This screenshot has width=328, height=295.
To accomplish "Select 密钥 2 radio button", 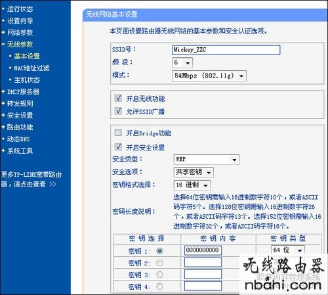I will (x=159, y=263).
